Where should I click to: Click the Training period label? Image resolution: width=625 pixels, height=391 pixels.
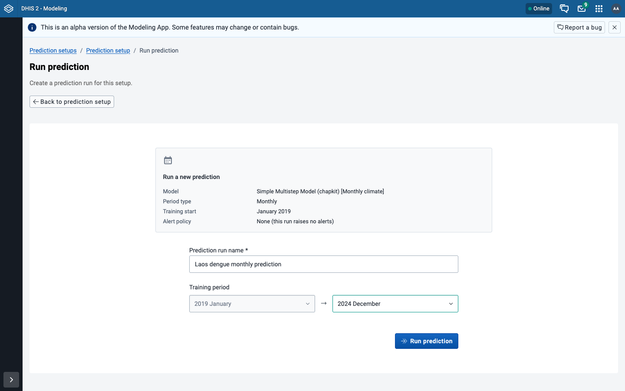point(209,287)
